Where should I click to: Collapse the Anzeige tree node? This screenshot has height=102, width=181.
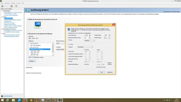(x=2, y=17)
